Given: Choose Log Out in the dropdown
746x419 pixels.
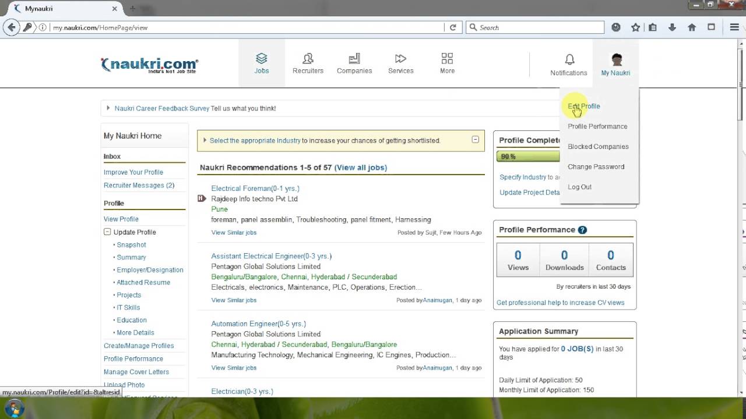Looking at the screenshot, I should [579, 187].
